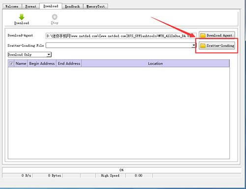
Task: Select the Readback tab
Action: click(x=72, y=6)
